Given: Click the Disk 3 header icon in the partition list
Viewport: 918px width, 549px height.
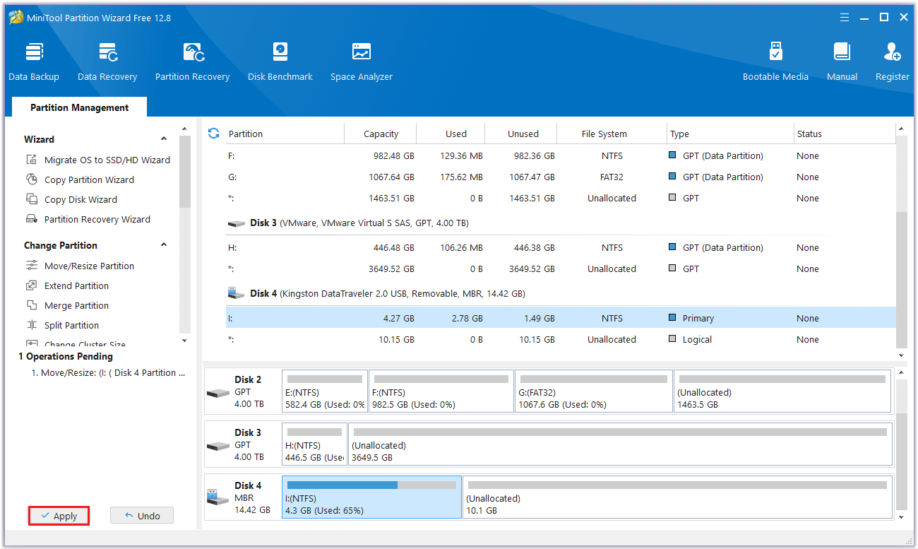Looking at the screenshot, I should [236, 223].
